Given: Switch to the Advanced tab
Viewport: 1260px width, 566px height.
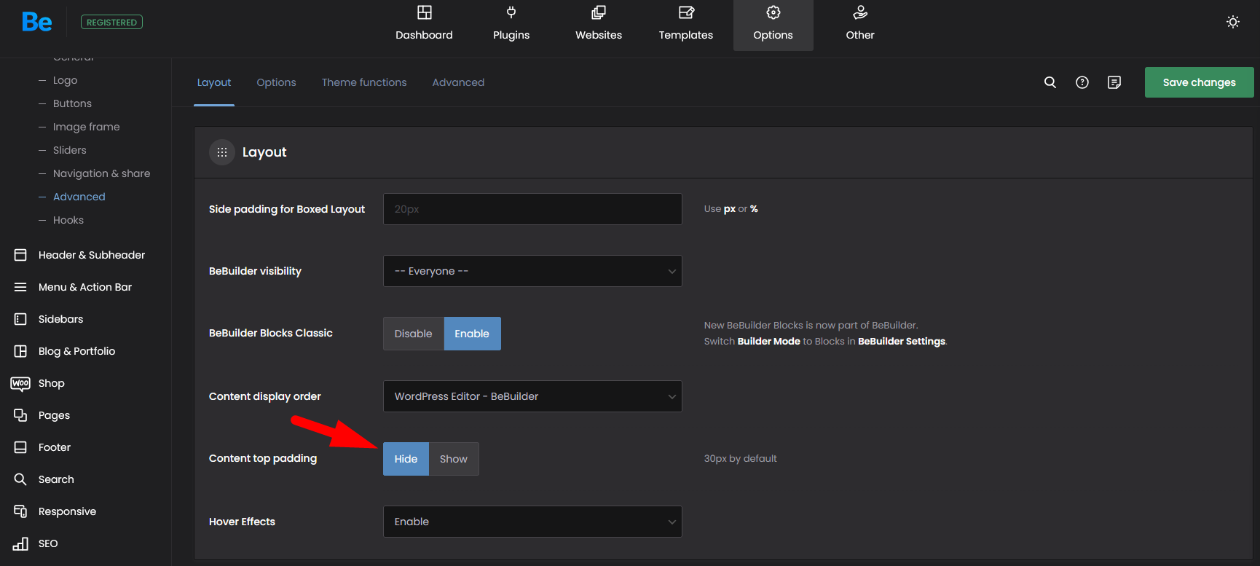Looking at the screenshot, I should point(458,82).
